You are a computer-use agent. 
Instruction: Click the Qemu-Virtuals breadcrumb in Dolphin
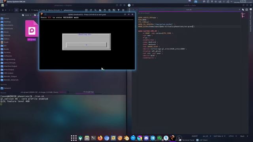(x=54, y=10)
